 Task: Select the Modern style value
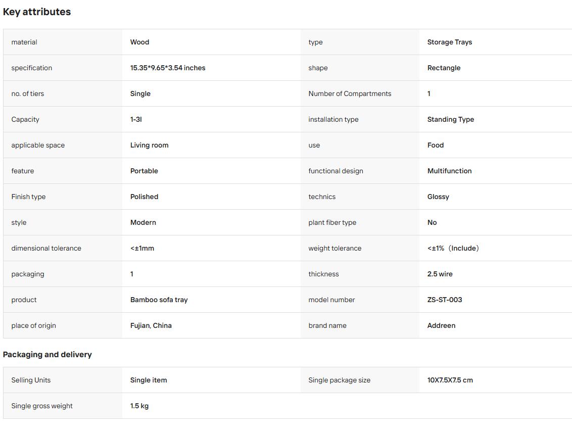143,222
